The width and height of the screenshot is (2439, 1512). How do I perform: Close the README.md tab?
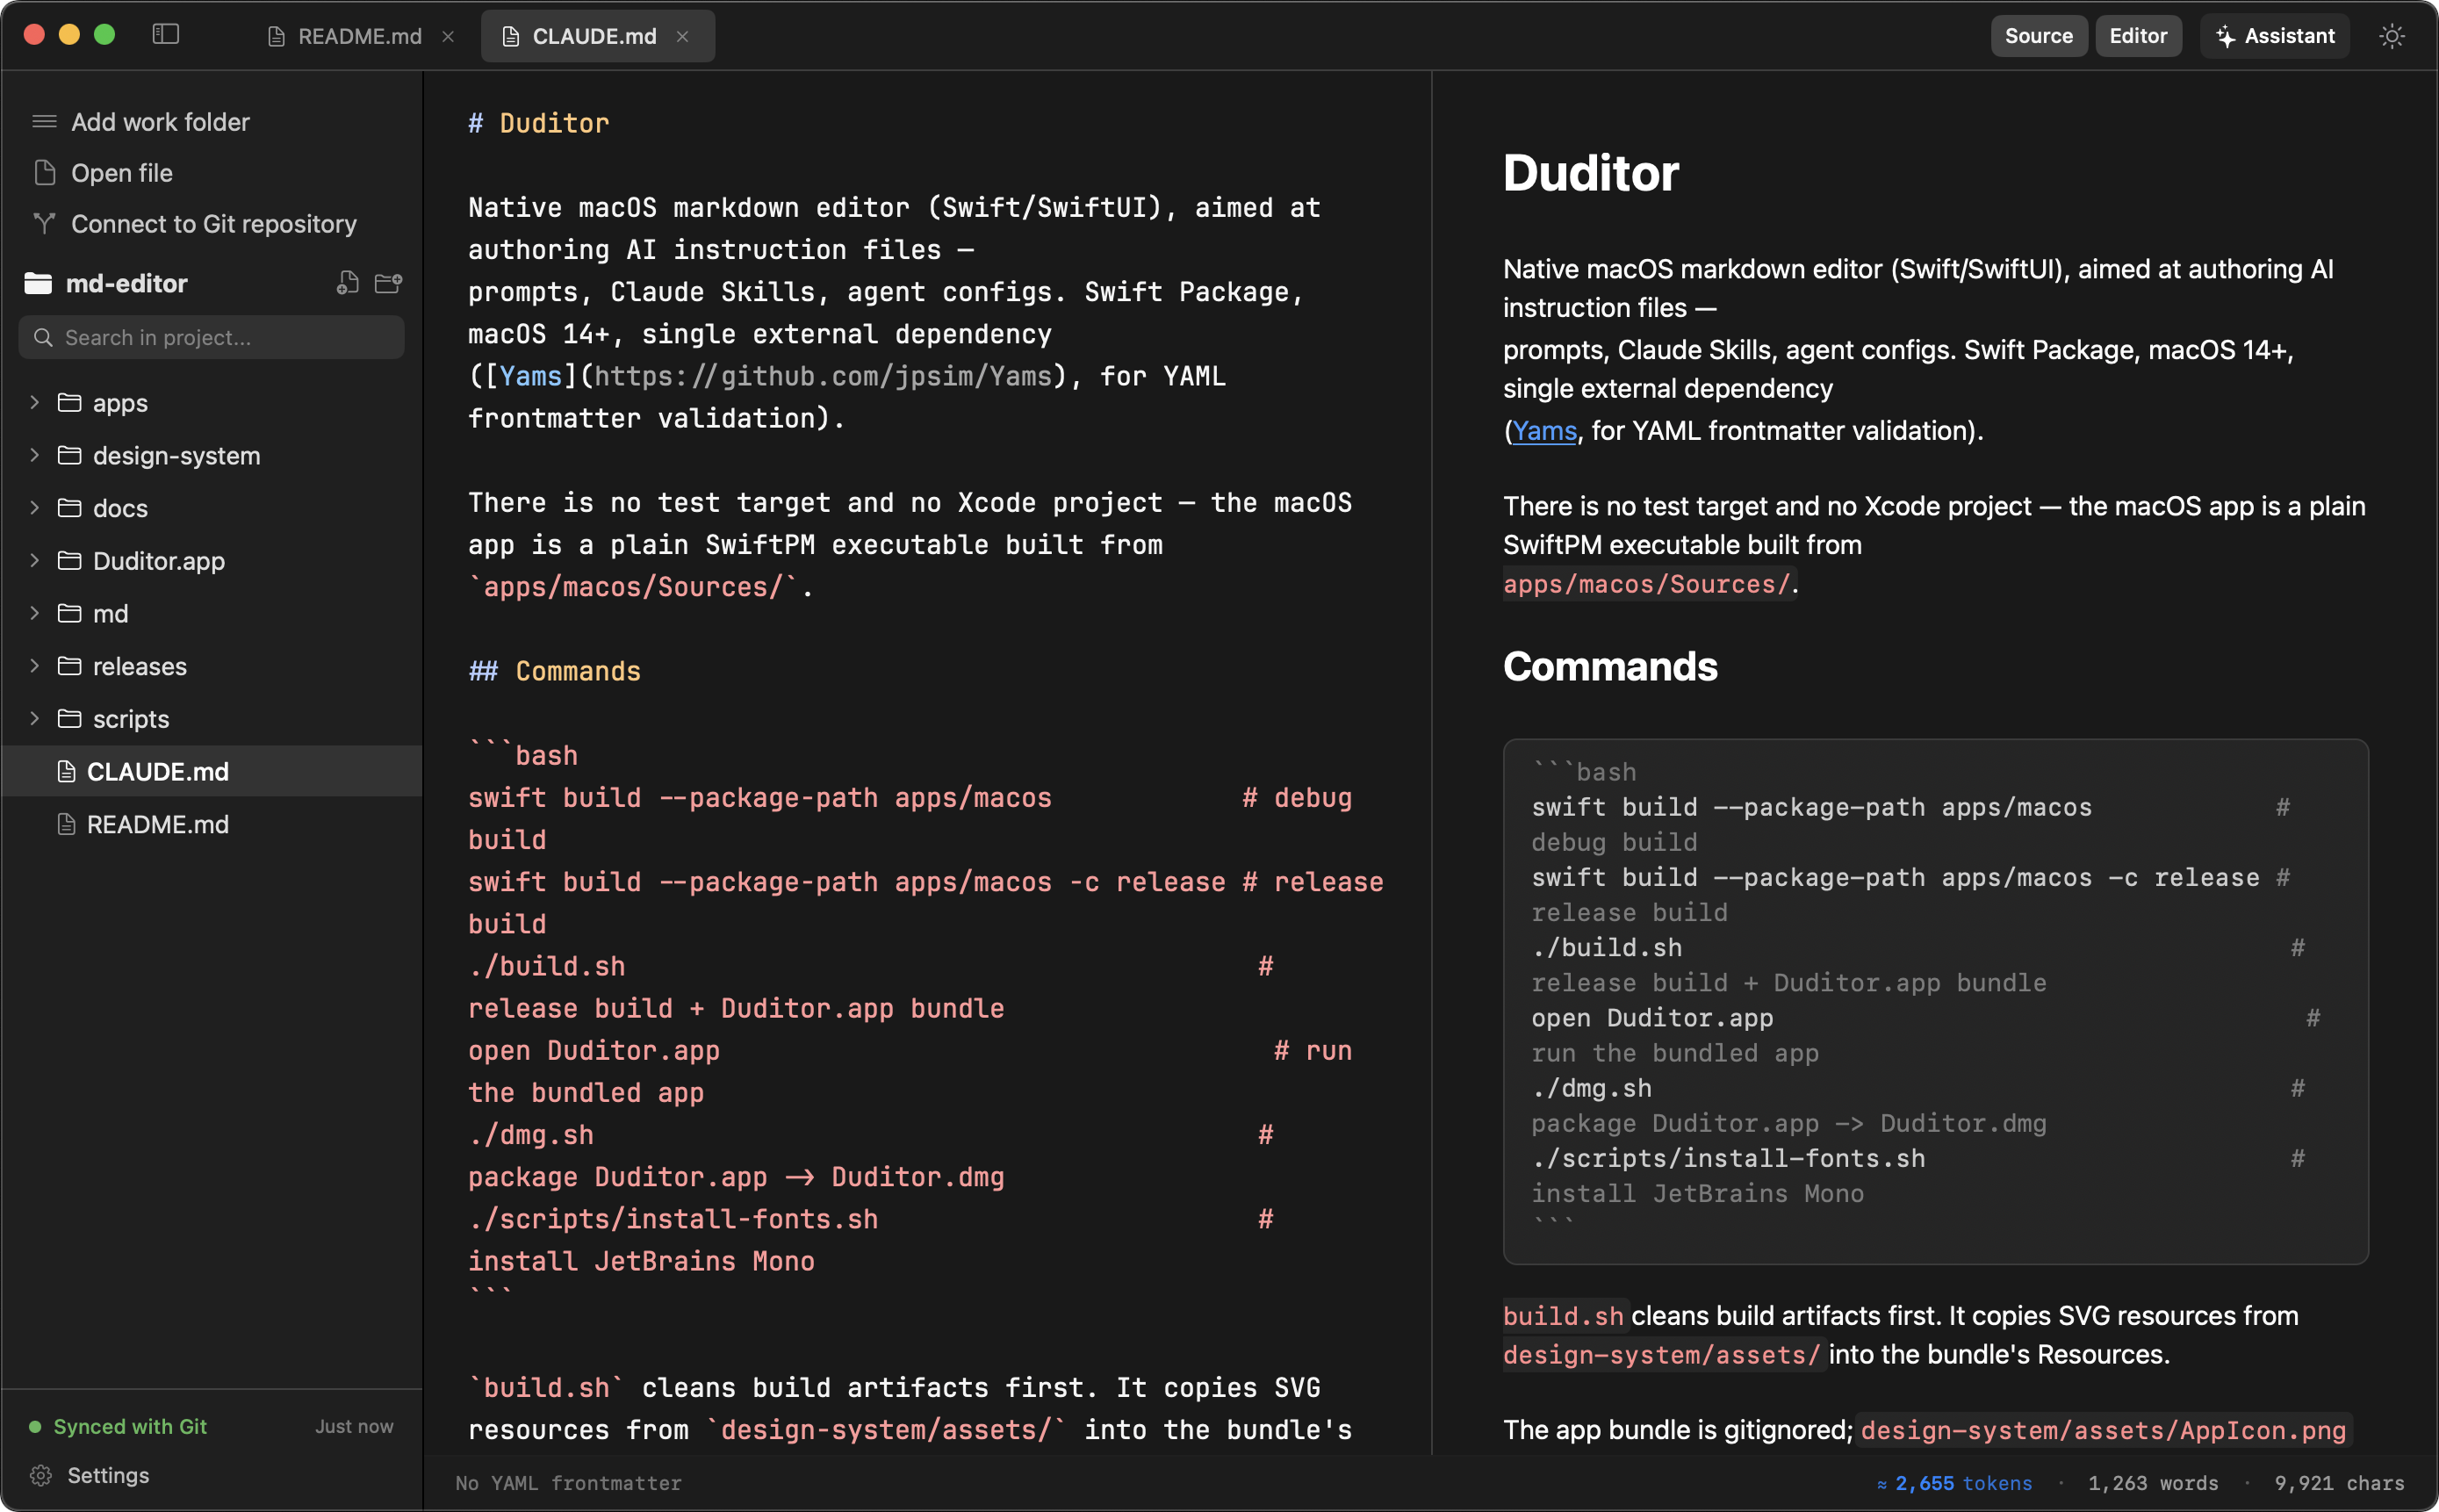pos(448,36)
